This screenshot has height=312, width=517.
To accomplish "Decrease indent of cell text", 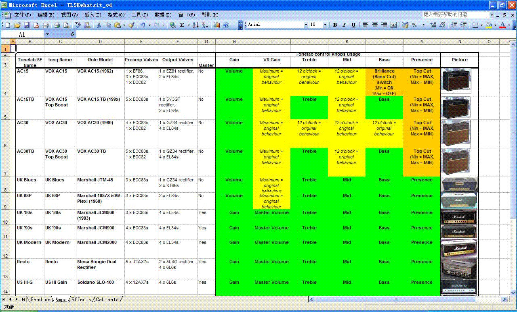I will [454, 25].
